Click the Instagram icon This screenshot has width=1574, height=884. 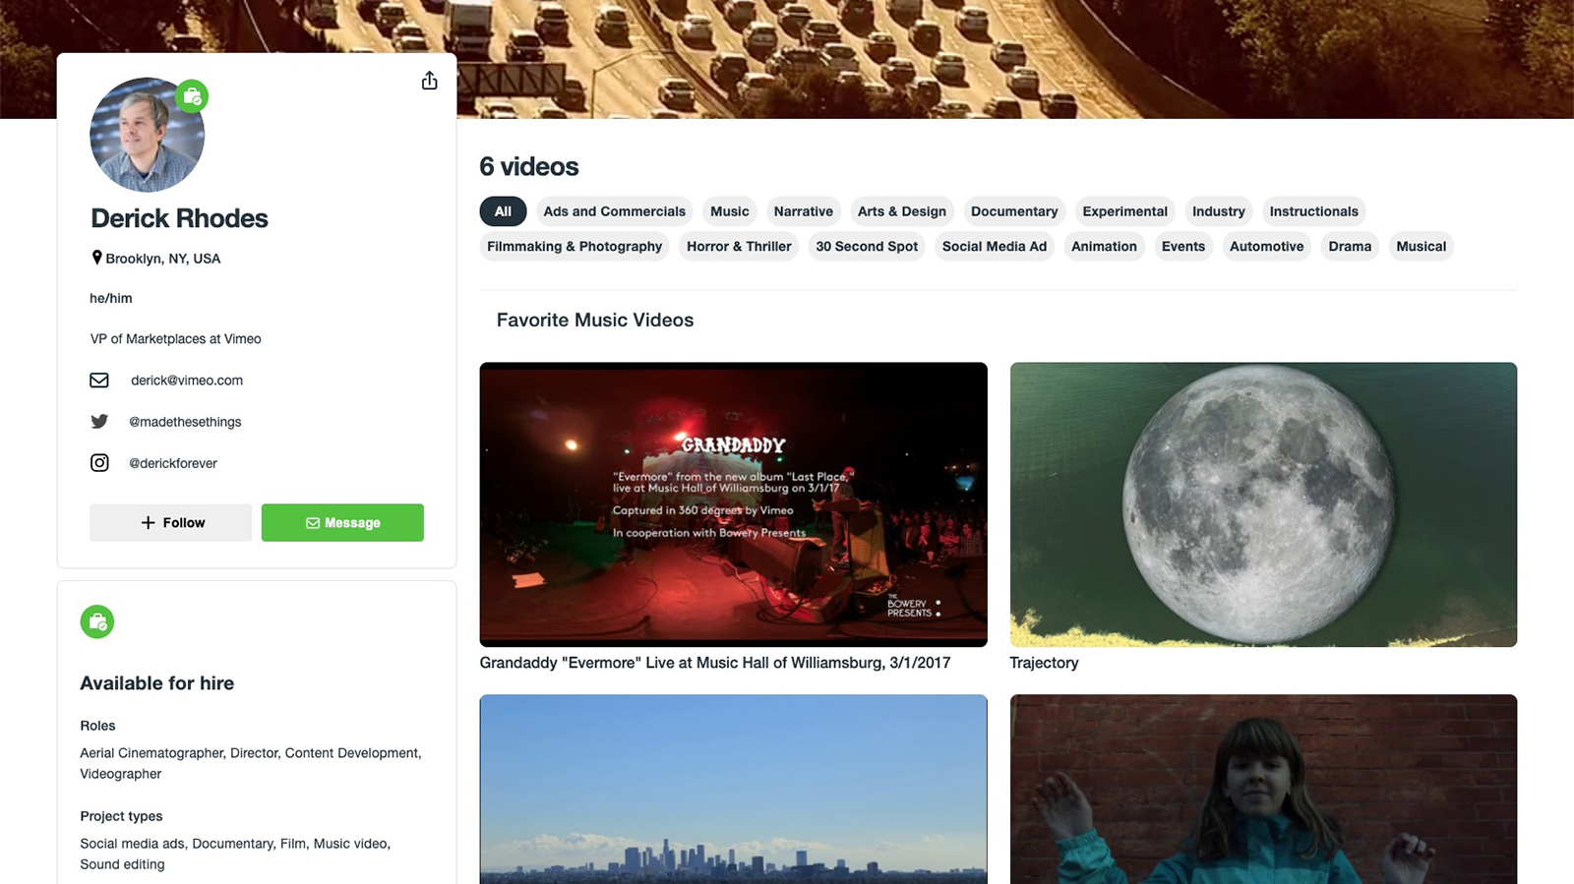click(99, 462)
